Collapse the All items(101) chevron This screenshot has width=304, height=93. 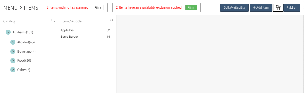pyautogui.click(x=8, y=32)
